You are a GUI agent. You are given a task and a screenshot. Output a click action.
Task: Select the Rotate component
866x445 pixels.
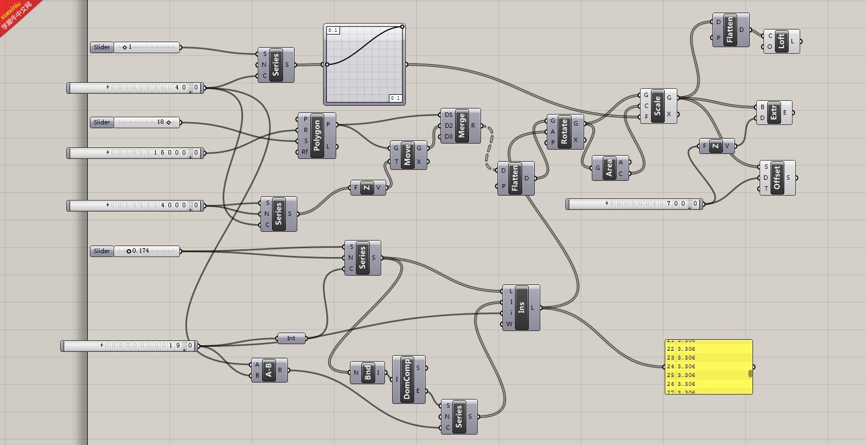coord(564,132)
